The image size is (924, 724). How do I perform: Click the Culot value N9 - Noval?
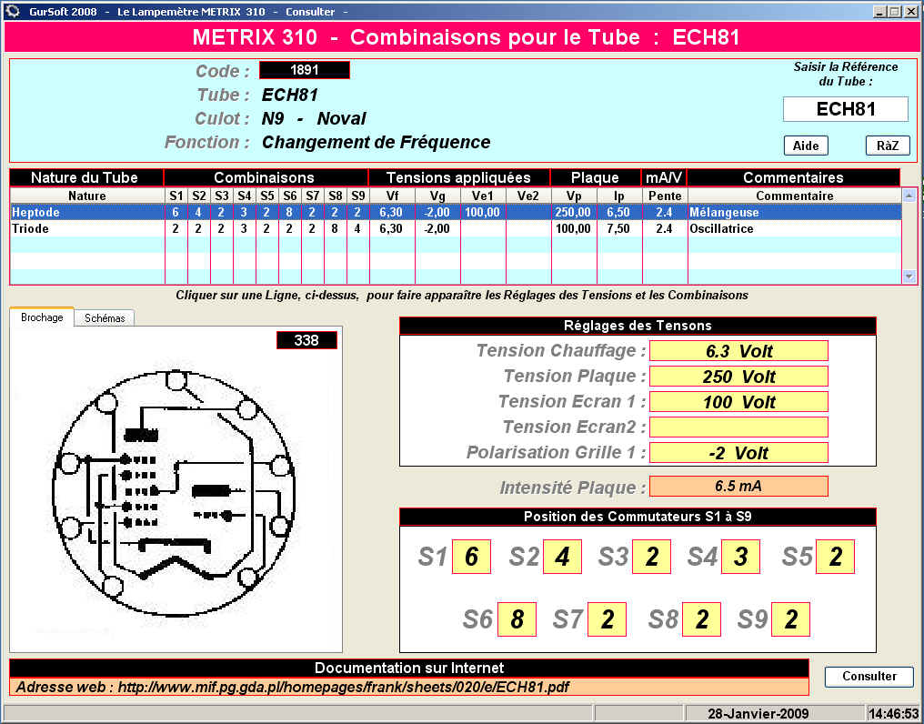point(314,118)
